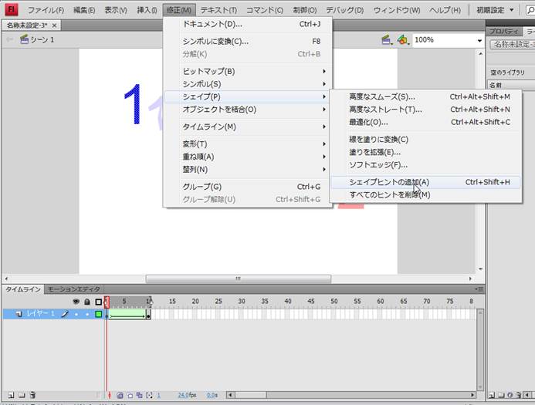Screen dimensions: 535x405
Task: Click the Edit Multiple Frames icon
Action: coord(139,395)
